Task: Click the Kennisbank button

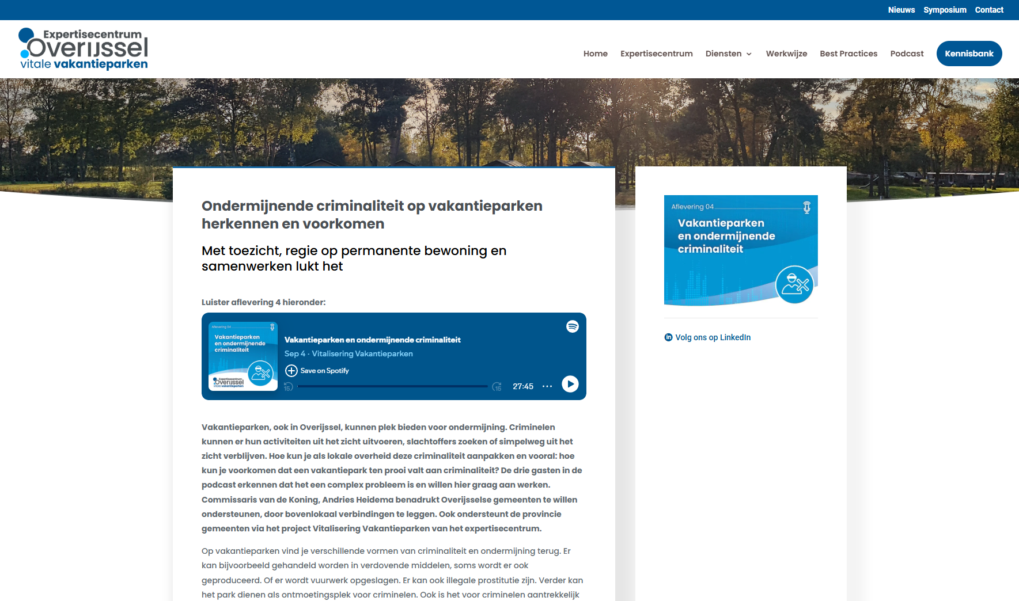Action: pyautogui.click(x=969, y=54)
